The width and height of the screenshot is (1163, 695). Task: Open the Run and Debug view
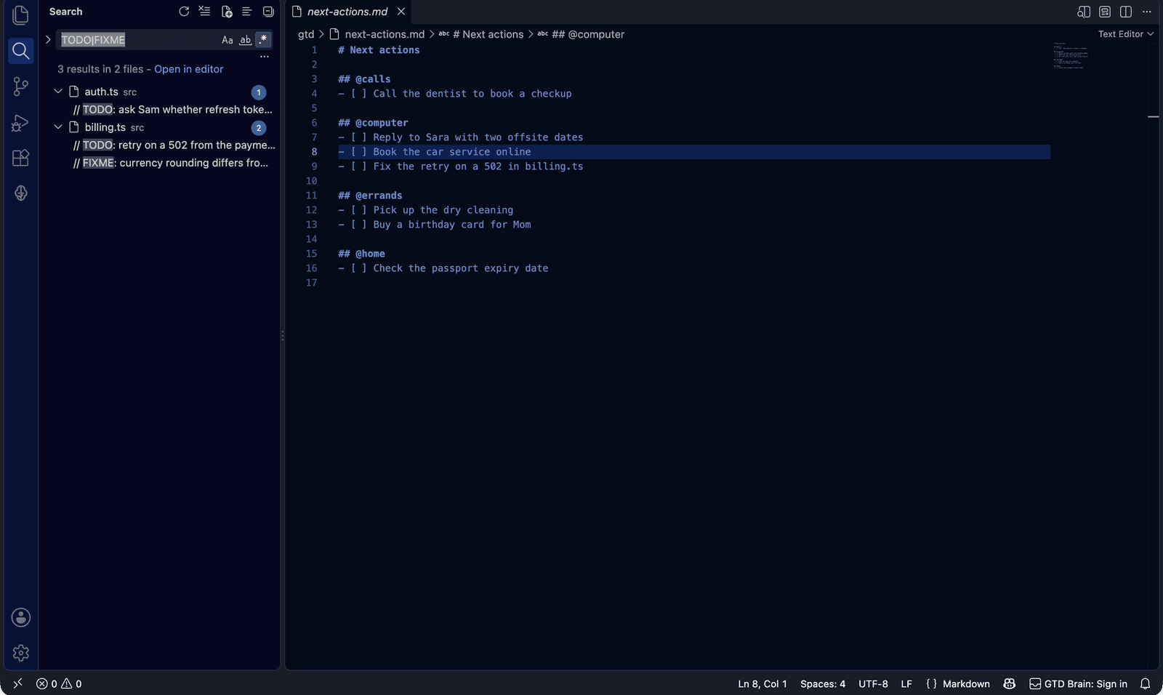tap(20, 123)
